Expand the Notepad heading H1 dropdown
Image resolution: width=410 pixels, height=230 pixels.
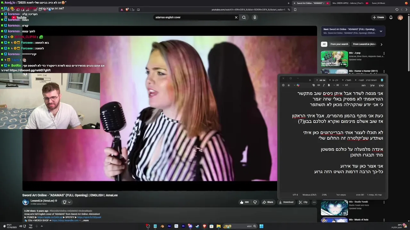click(343, 85)
